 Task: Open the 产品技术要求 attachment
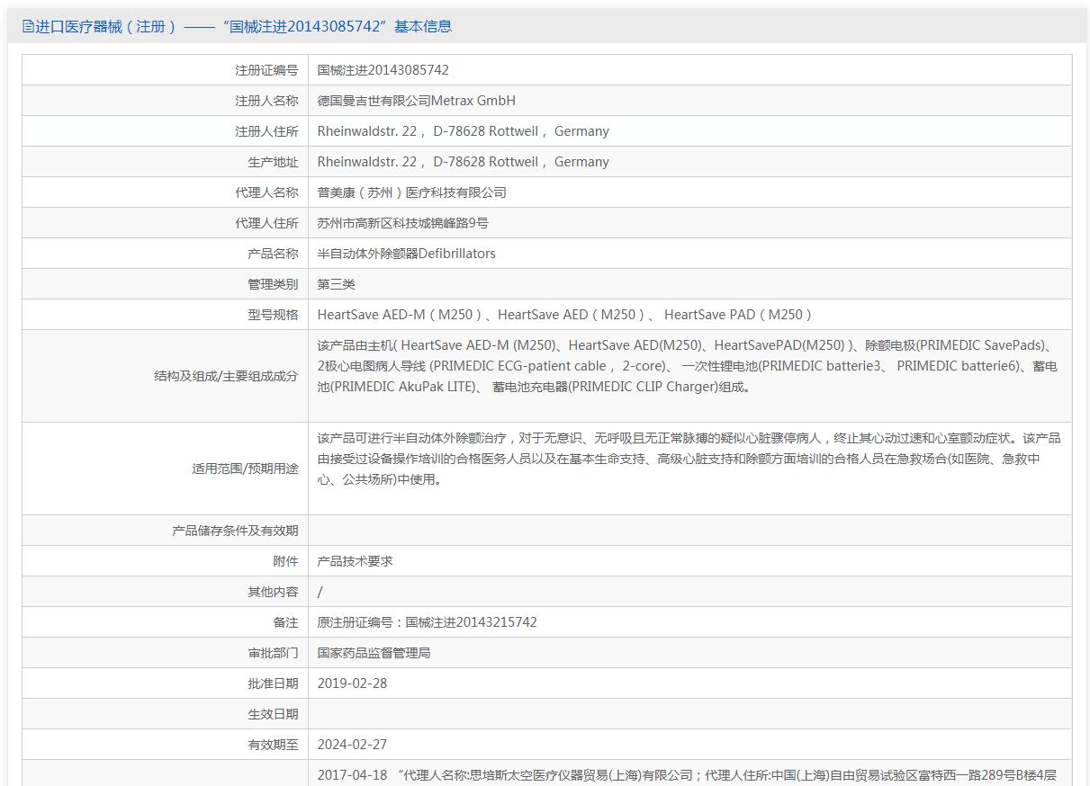click(x=355, y=561)
